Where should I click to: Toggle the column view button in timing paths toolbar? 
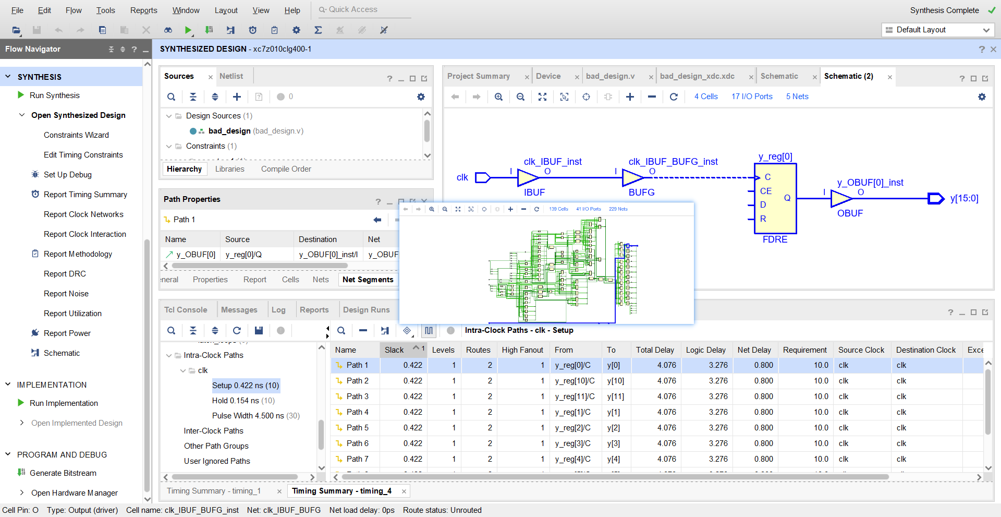[x=429, y=330]
